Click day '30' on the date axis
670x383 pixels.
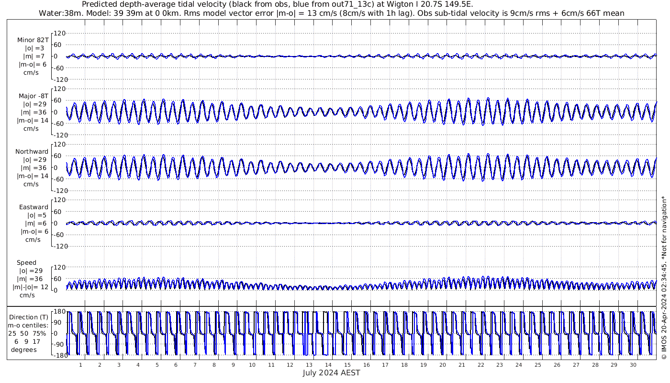click(x=633, y=365)
